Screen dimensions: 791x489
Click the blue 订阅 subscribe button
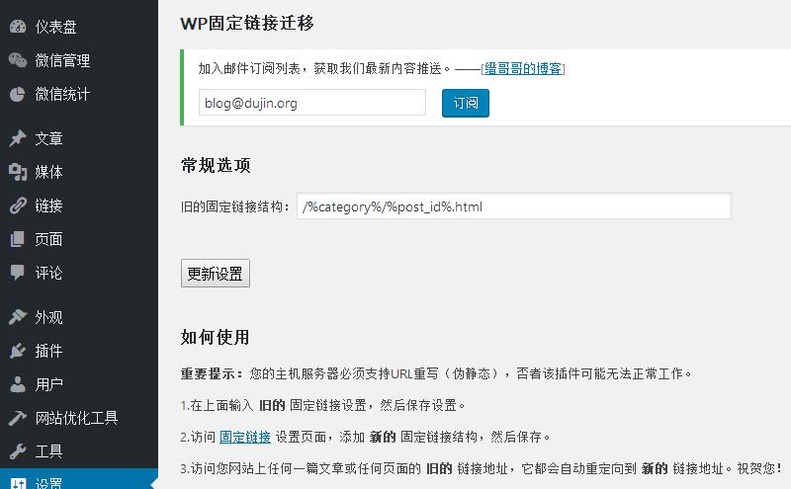tap(465, 104)
